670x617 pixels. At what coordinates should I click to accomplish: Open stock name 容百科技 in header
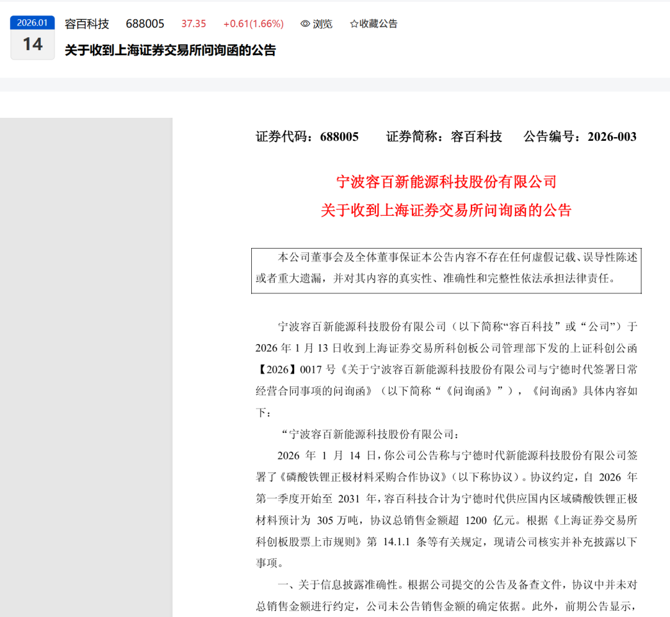click(x=87, y=24)
